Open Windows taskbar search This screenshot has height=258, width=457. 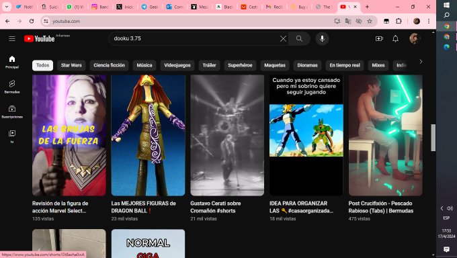tap(446, 15)
